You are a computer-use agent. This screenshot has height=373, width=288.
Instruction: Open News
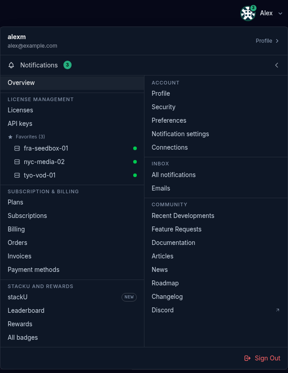pyautogui.click(x=216, y=270)
